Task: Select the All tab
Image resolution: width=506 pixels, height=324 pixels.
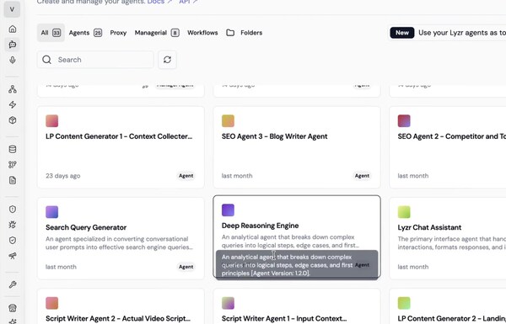Action: pyautogui.click(x=51, y=33)
